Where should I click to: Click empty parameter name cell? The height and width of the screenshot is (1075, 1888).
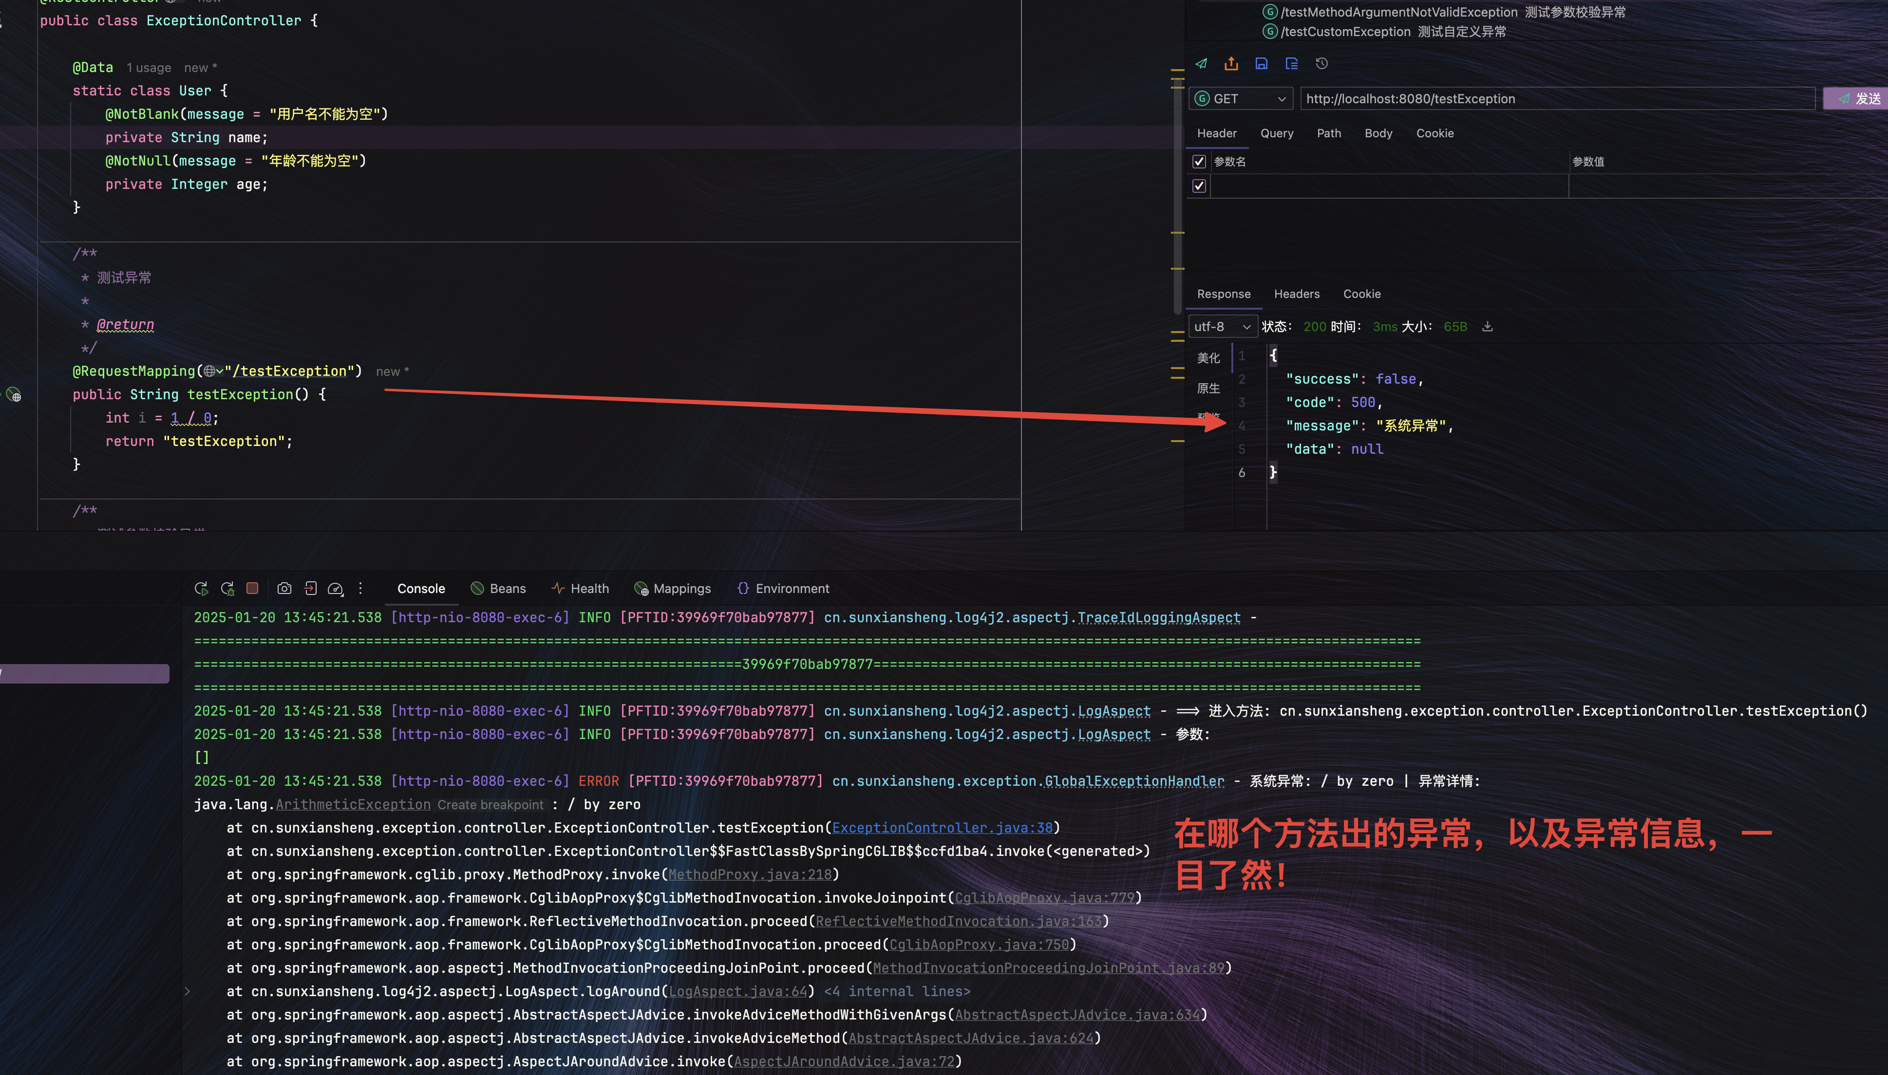[1389, 186]
